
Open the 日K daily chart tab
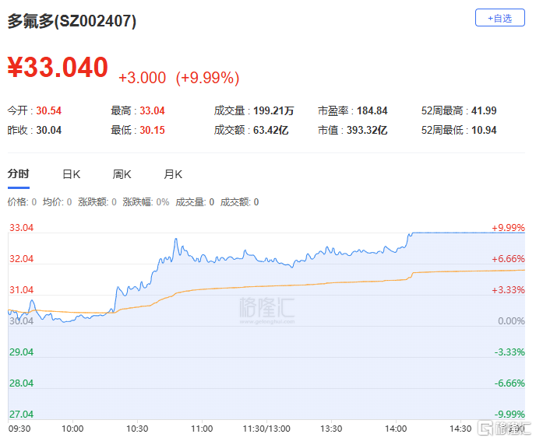coord(72,174)
